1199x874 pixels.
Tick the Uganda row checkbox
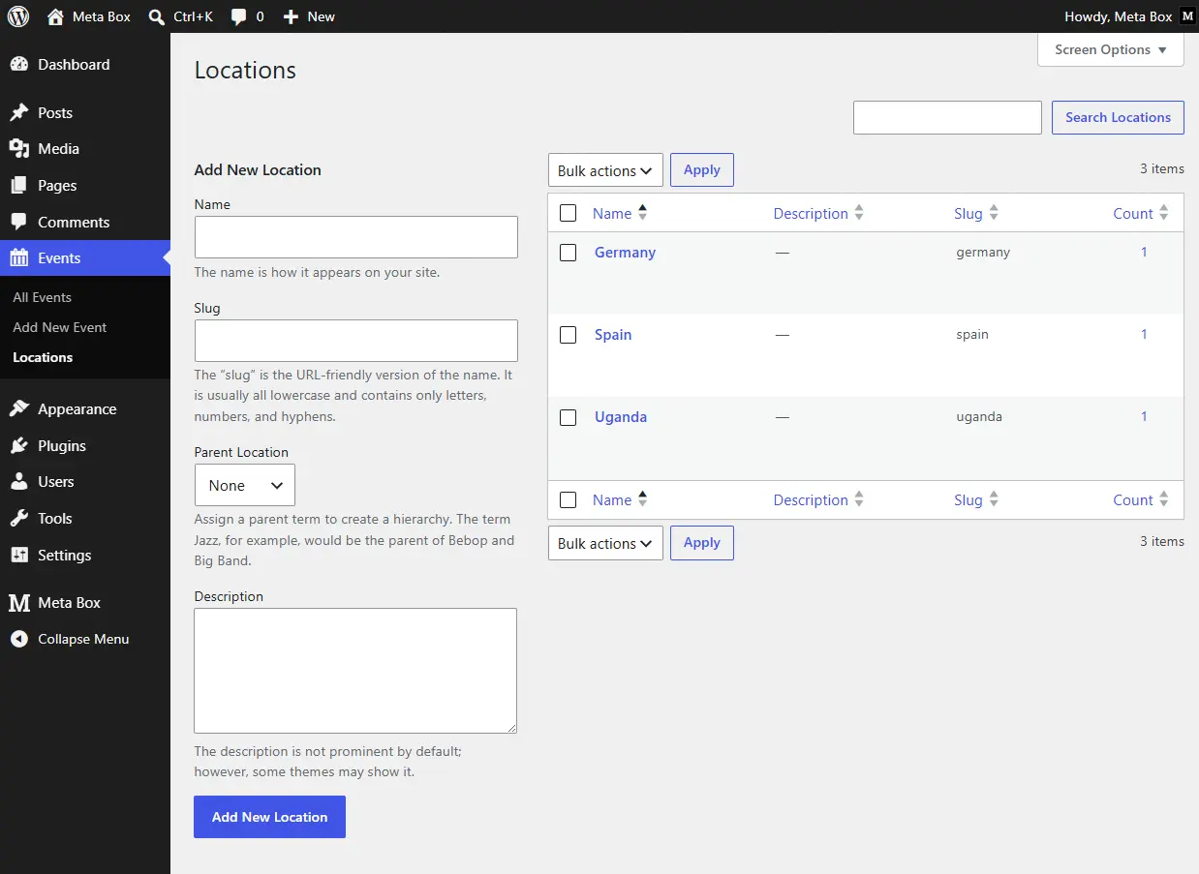(569, 417)
